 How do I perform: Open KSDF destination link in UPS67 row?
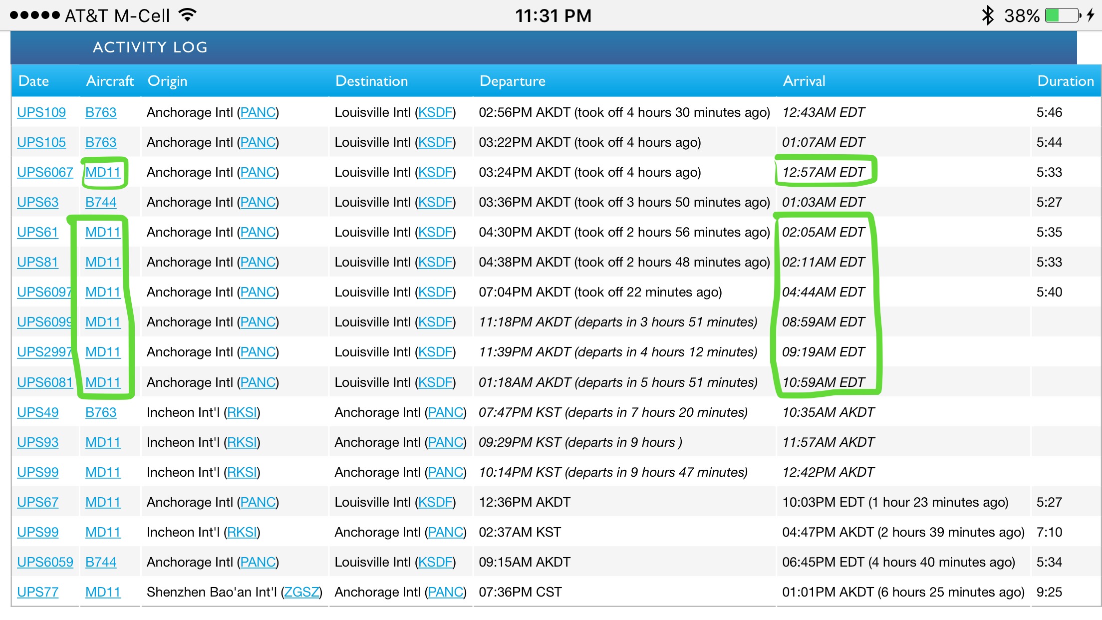[436, 502]
